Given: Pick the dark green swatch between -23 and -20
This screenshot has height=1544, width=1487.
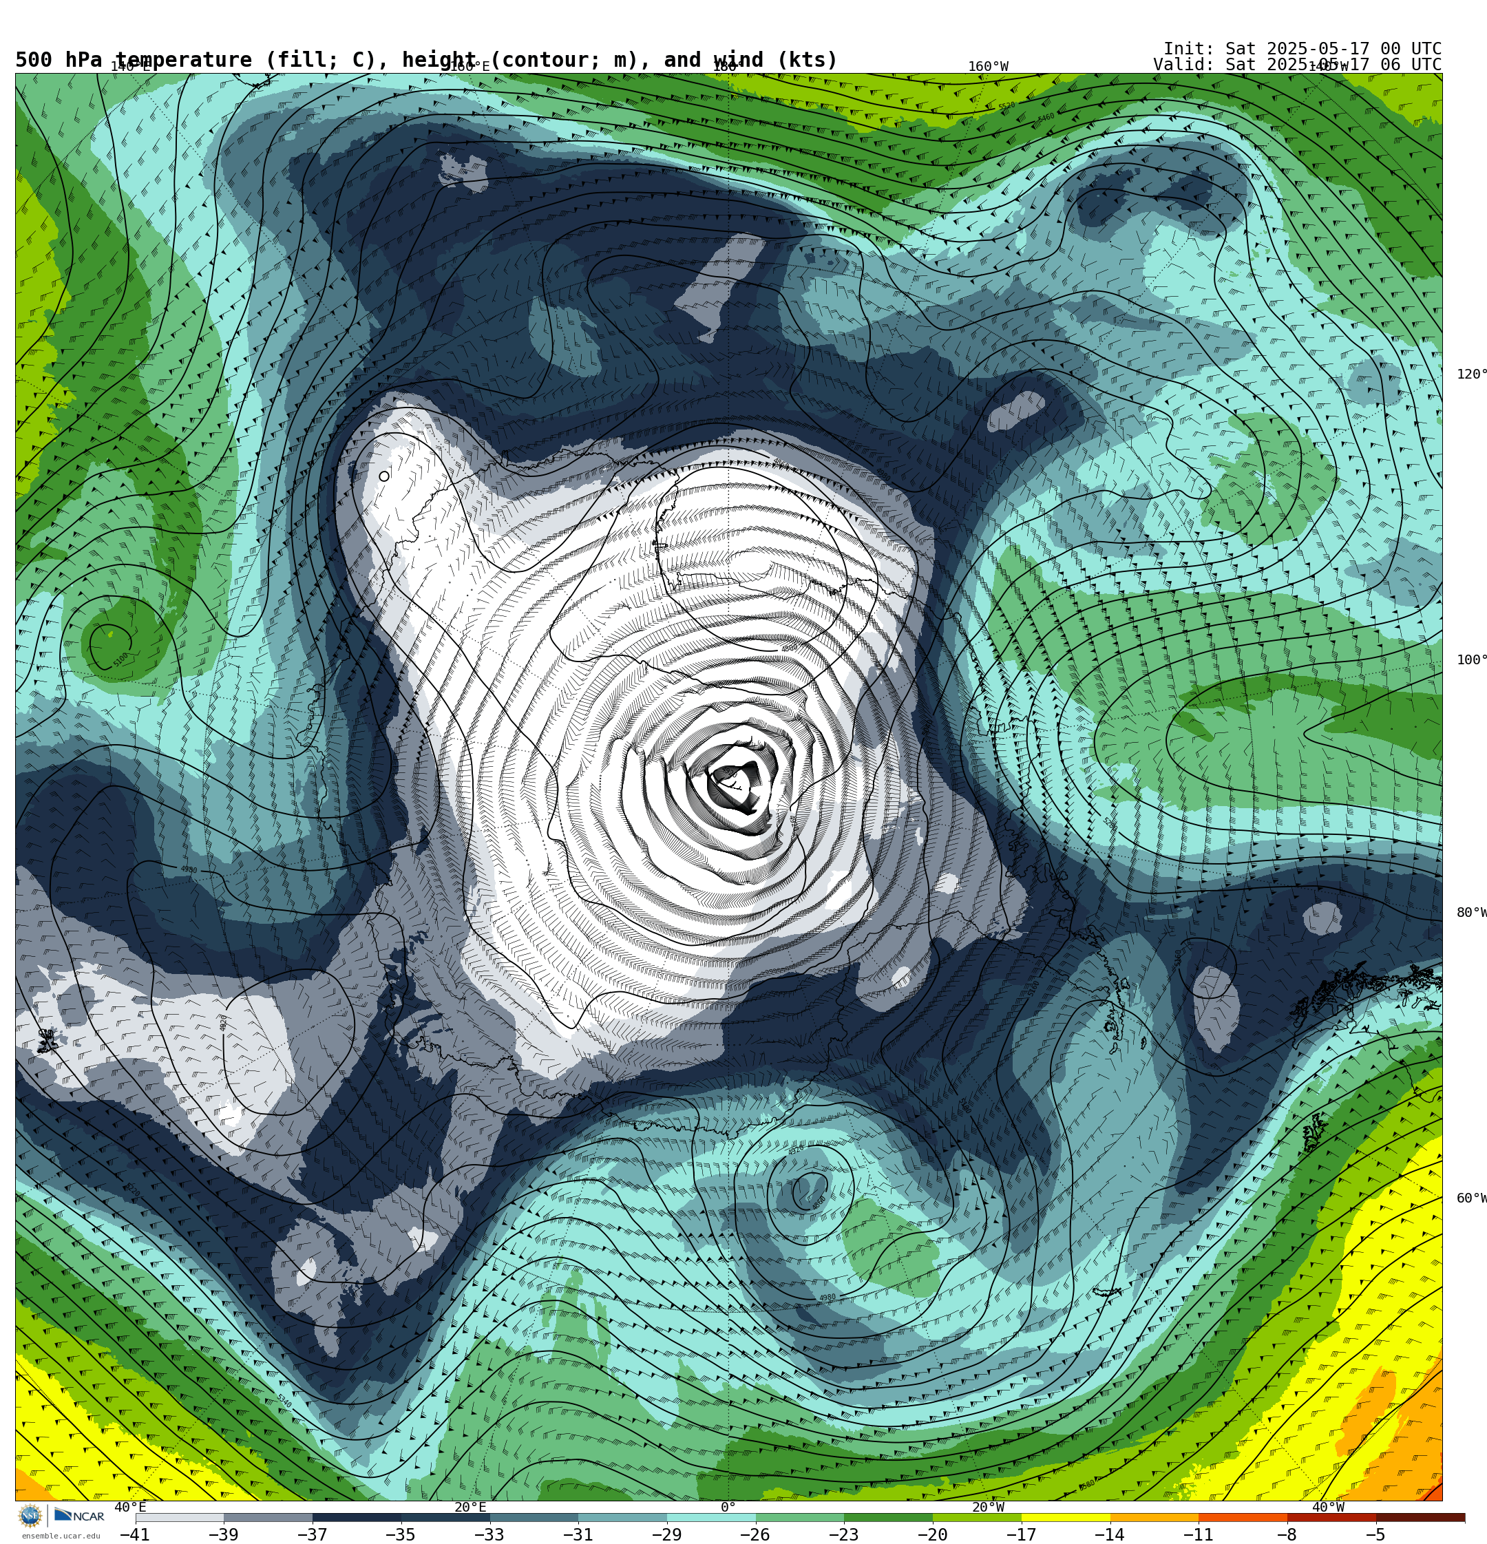Looking at the screenshot, I should (x=889, y=1517).
